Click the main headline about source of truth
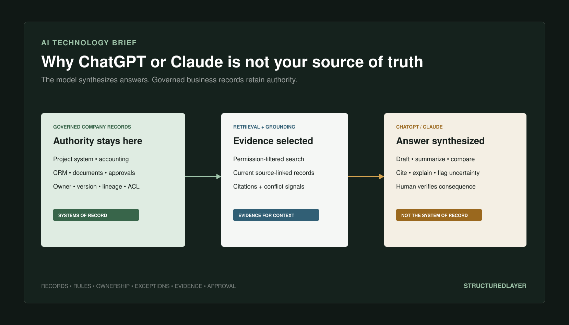 pyautogui.click(x=232, y=62)
